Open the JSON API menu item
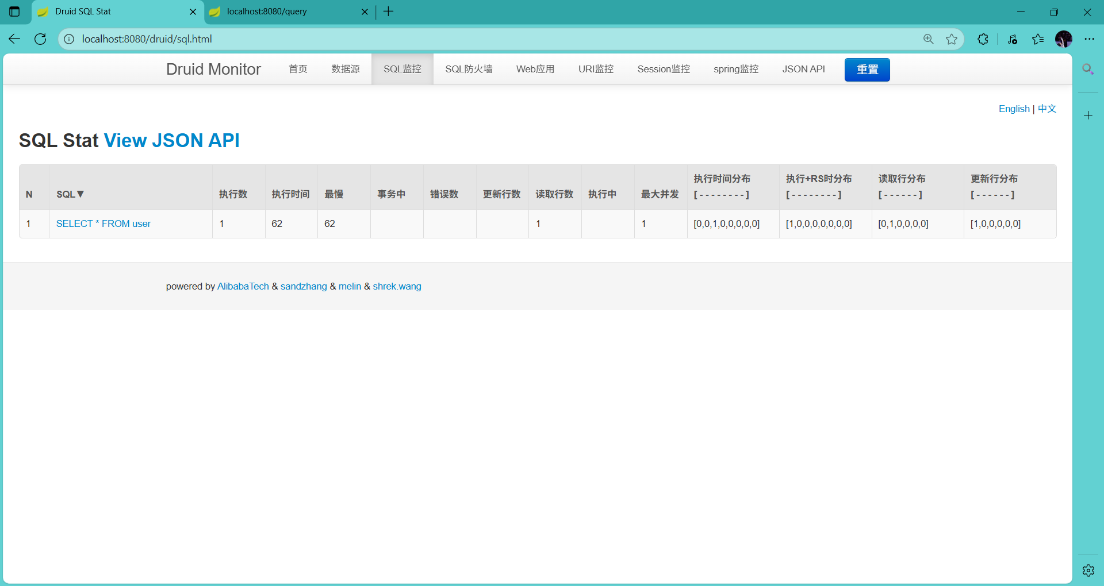1104x586 pixels. 803,70
